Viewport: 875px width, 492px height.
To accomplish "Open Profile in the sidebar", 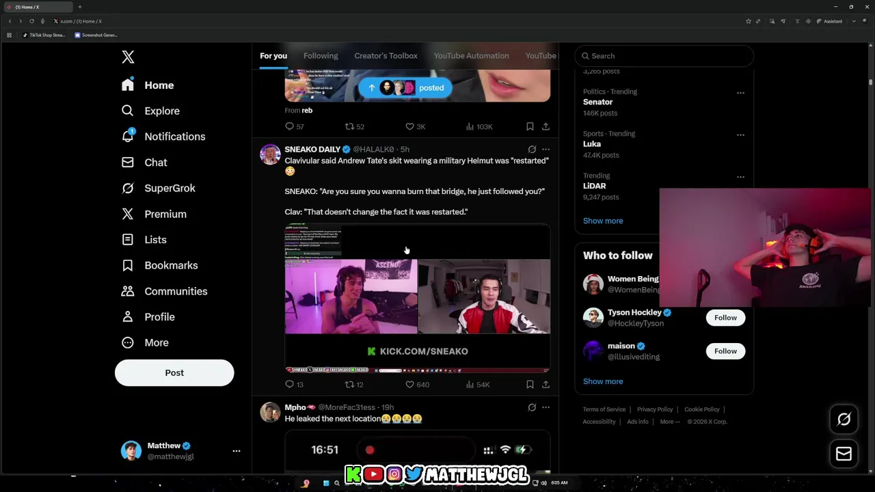I will (x=148, y=317).
